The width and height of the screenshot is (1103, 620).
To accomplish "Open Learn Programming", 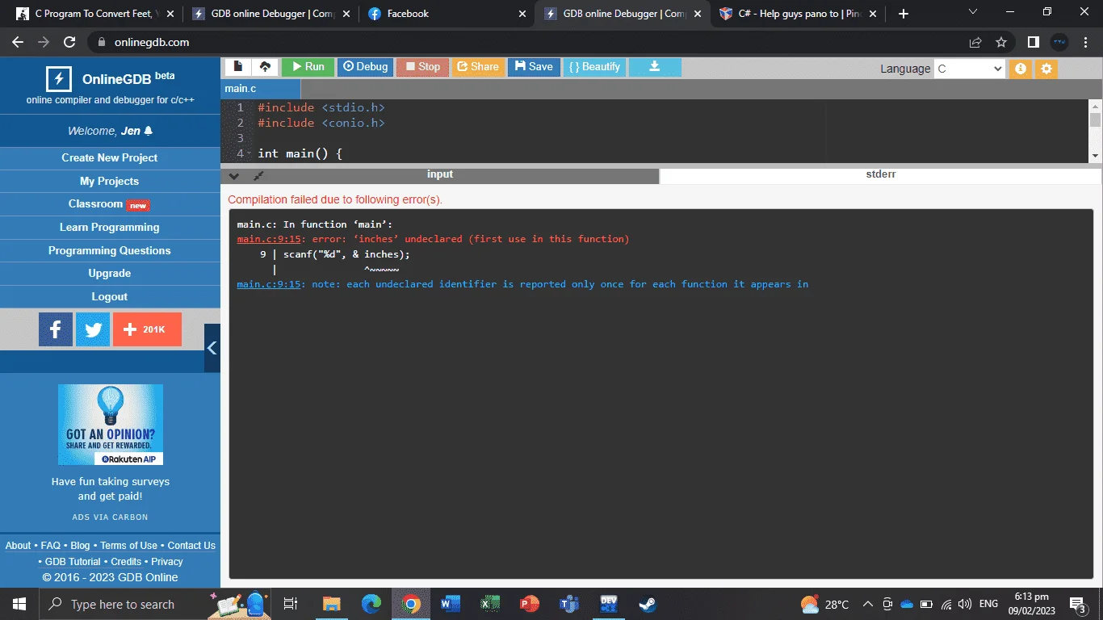I will [110, 228].
